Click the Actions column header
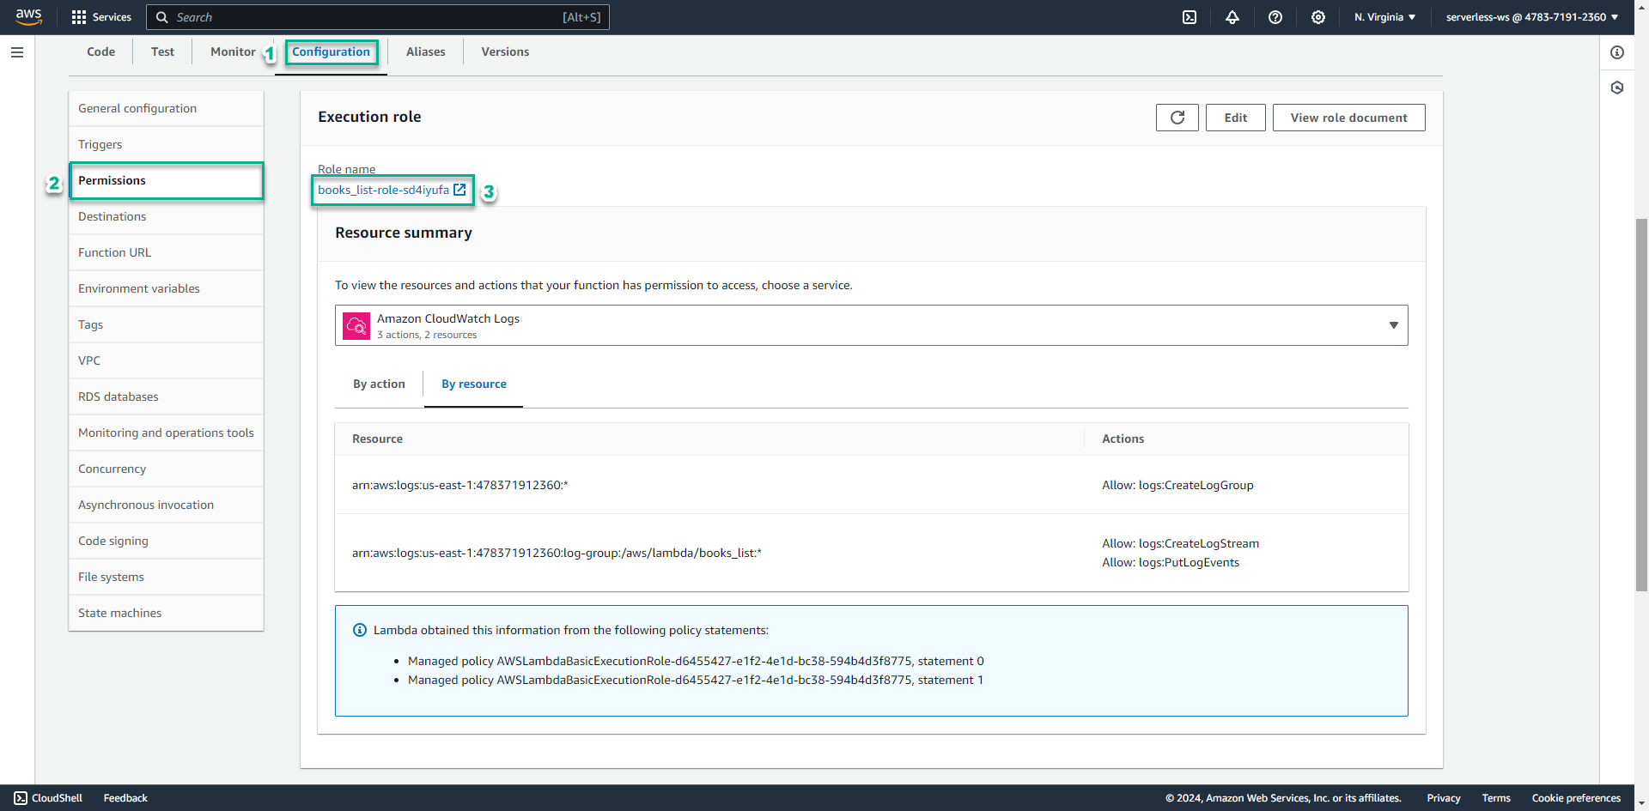 (1123, 439)
